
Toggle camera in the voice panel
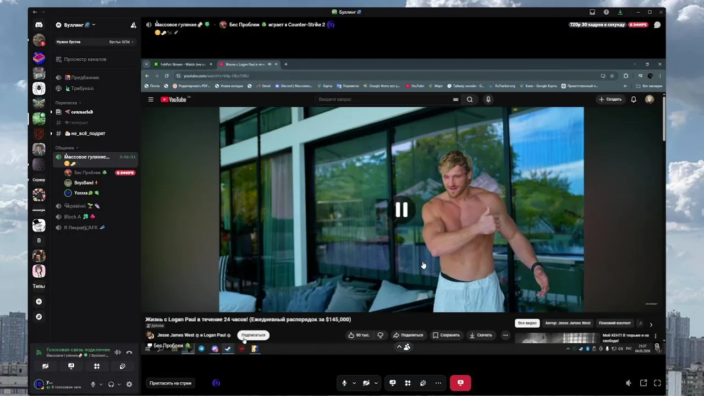click(45, 366)
